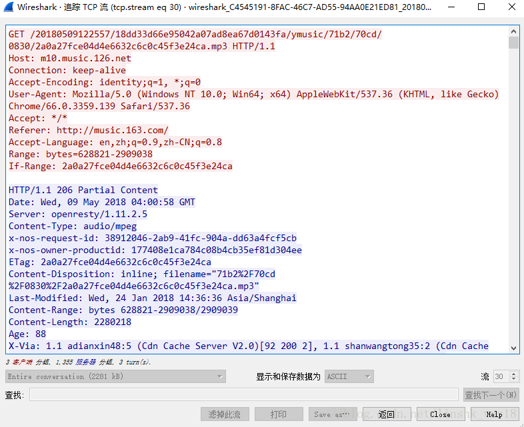Screen dimensions: 524x427
Task: Click the "User-Agent: Mozilla/5.0" line
Action: point(254,94)
